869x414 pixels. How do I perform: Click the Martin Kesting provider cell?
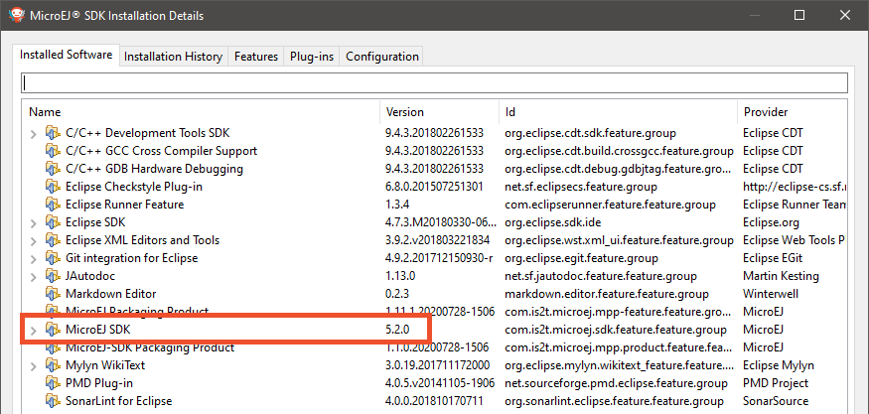781,276
